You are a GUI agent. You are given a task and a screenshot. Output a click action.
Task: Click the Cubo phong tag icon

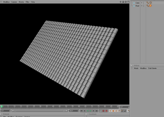click(x=148, y=3)
